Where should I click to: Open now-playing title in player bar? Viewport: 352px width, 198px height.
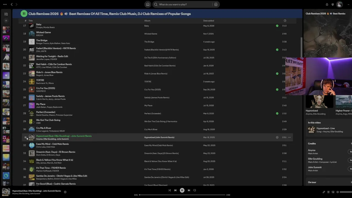coord(37,191)
